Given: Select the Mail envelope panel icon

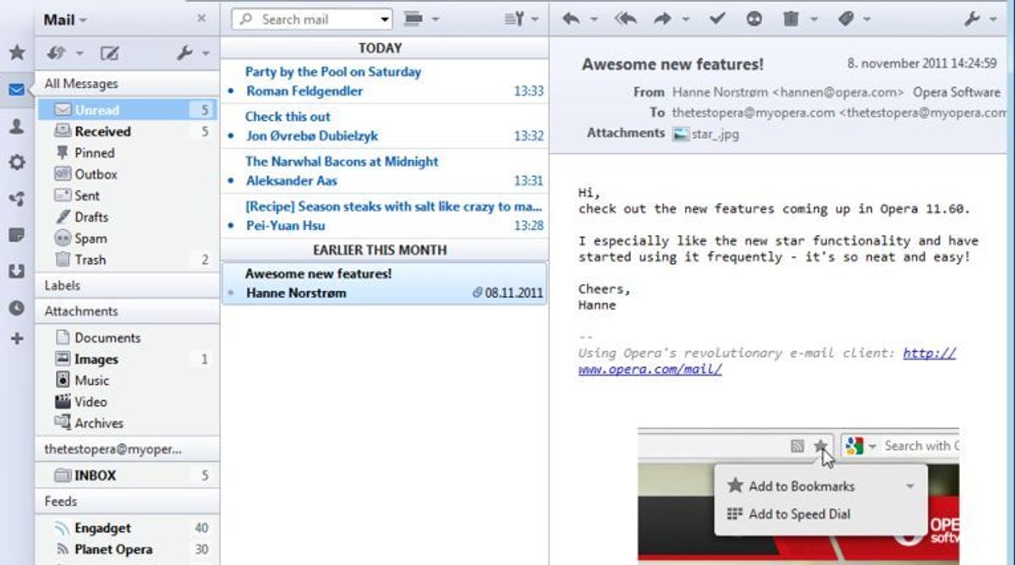Looking at the screenshot, I should coord(17,90).
